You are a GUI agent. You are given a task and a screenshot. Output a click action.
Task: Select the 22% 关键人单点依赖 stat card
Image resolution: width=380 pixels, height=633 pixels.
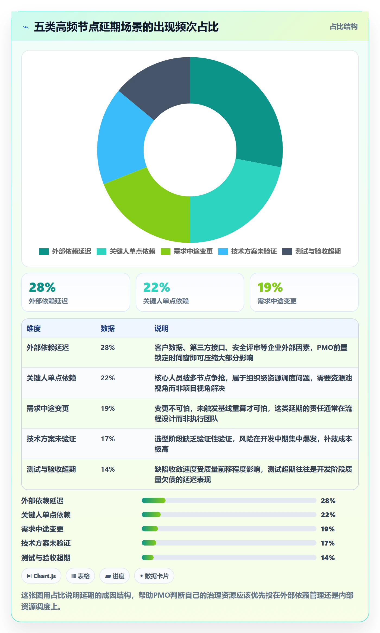(190, 292)
